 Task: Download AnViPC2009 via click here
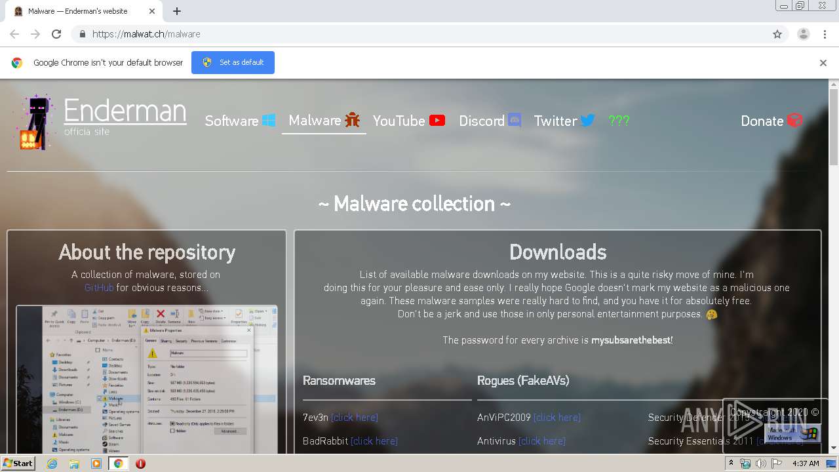[556, 418]
